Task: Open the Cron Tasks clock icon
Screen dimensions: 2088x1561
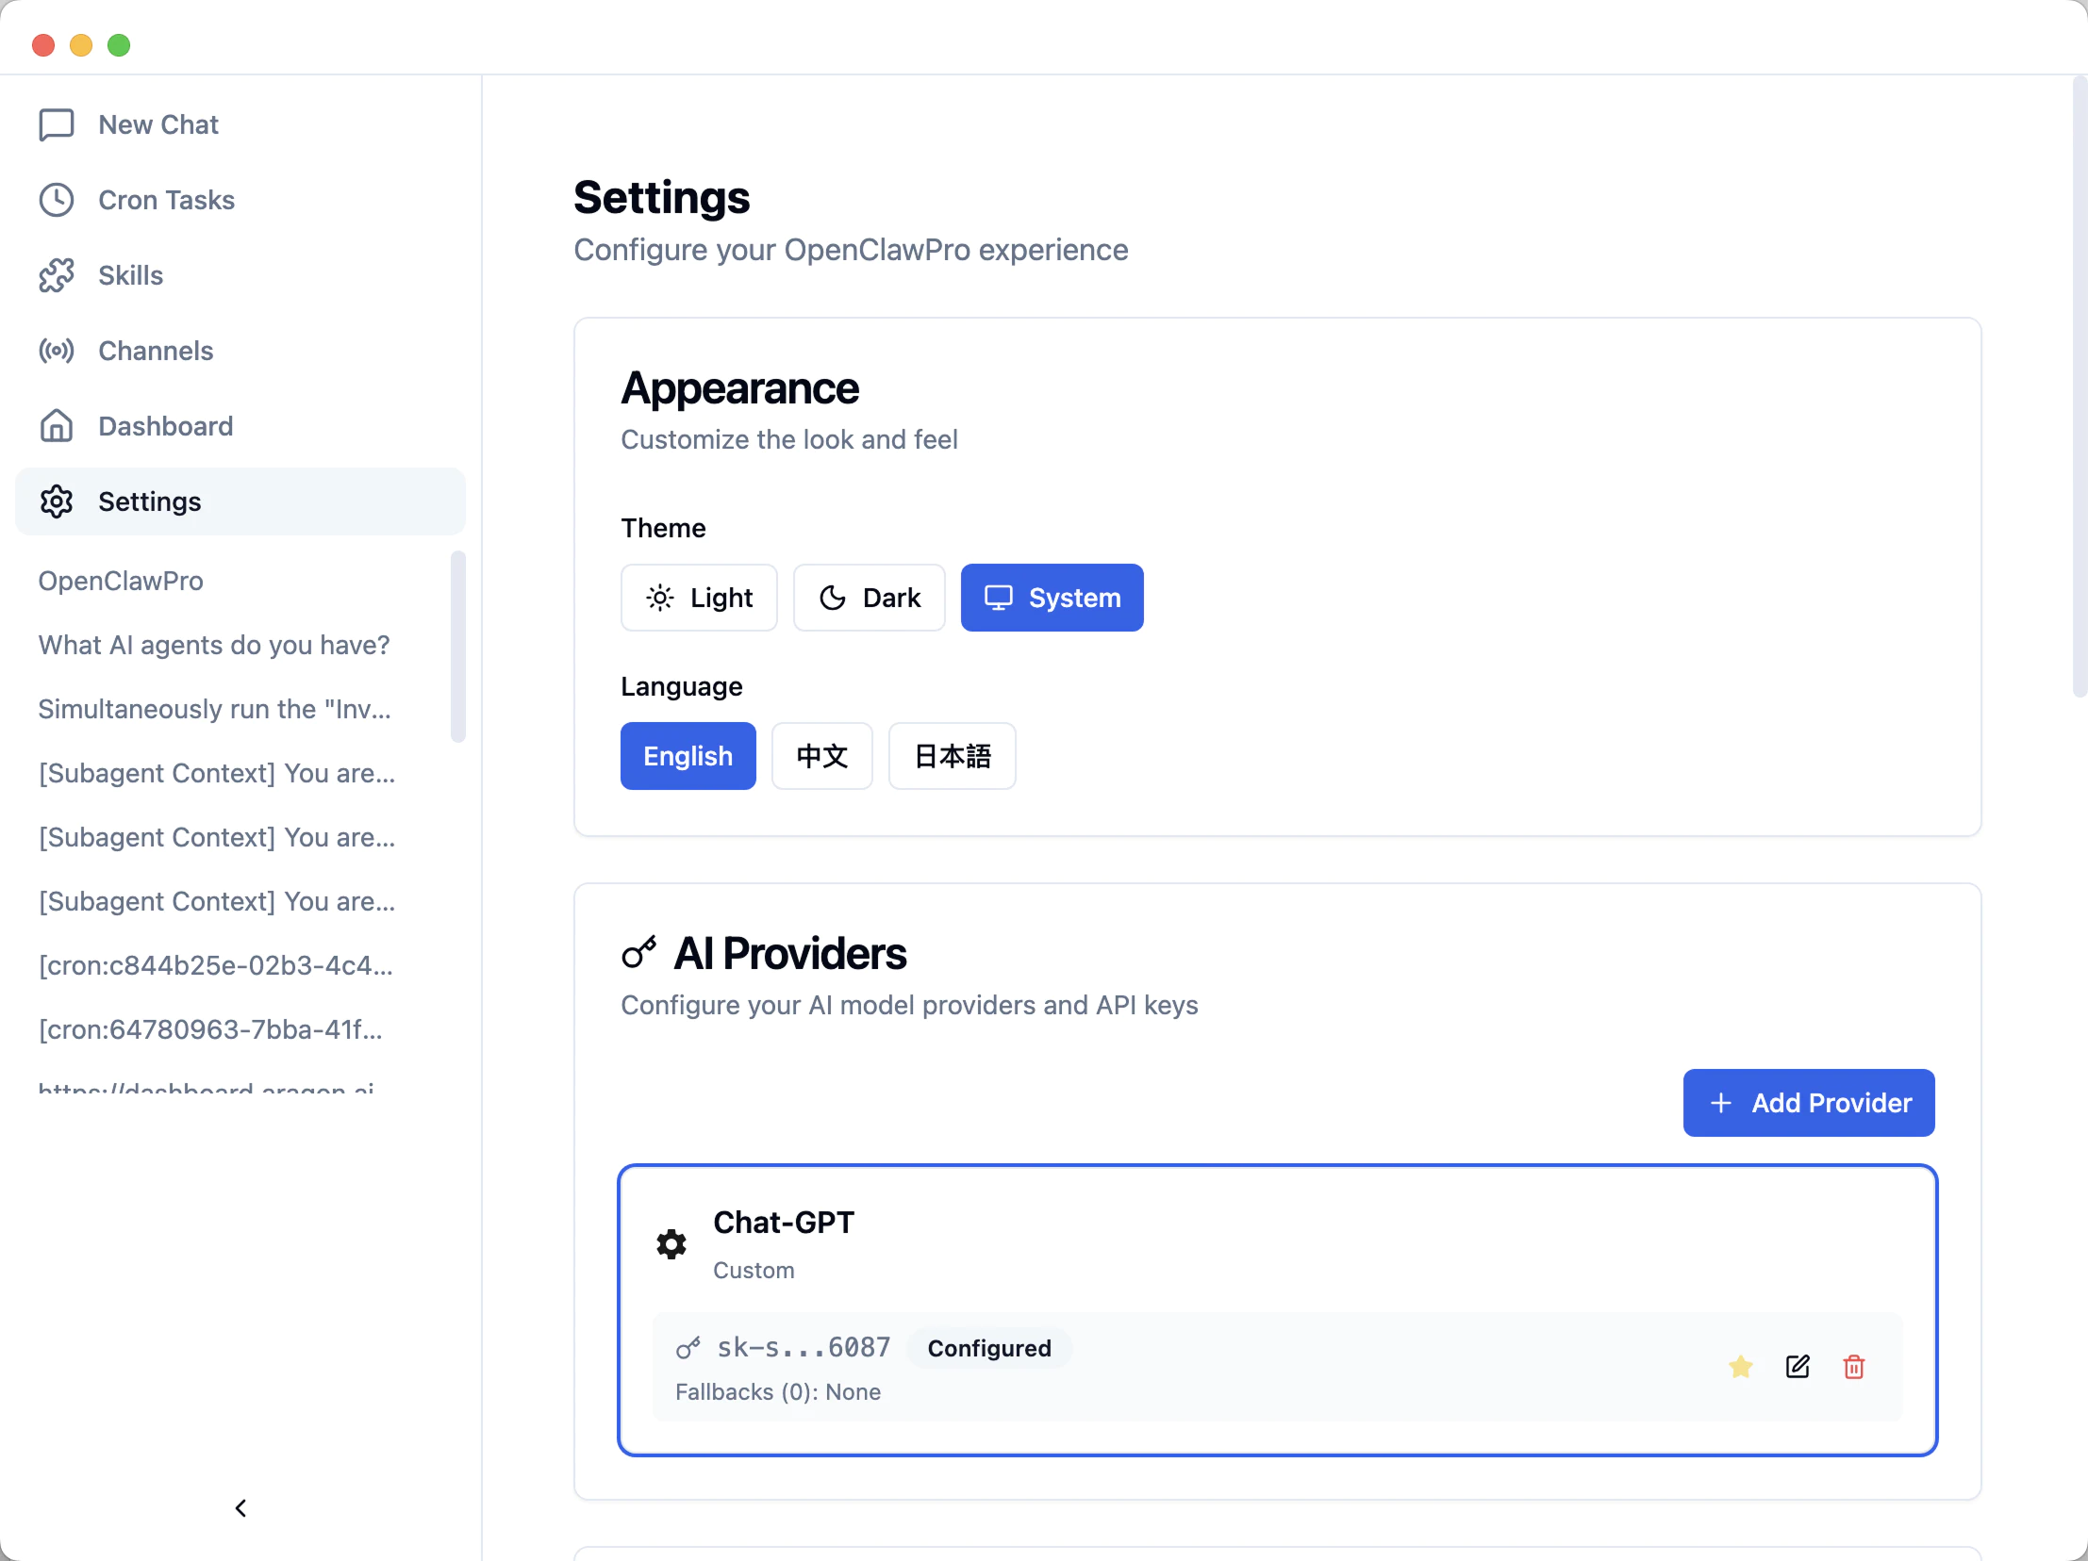Action: pos(57,199)
